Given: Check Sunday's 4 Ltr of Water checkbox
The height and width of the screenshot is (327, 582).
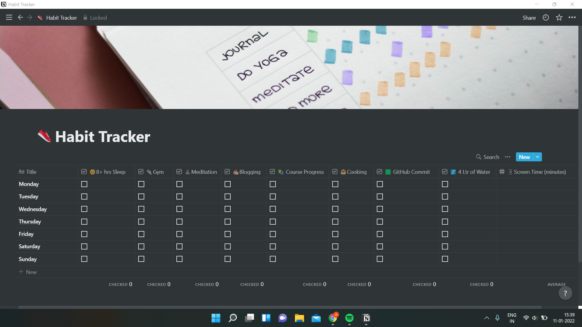Looking at the screenshot, I should 445,259.
